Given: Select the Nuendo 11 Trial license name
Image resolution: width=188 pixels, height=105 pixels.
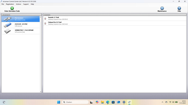Looking at the screenshot, I should pyautogui.click(x=53, y=17).
